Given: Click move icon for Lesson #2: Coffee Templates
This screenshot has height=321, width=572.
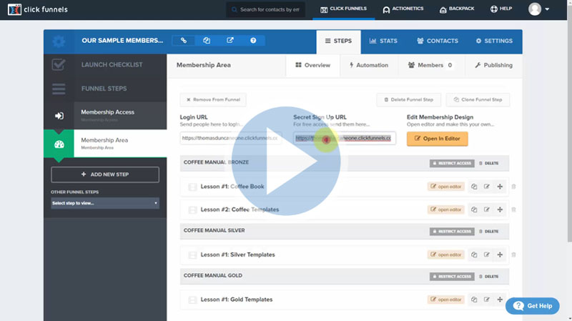Looking at the screenshot, I should pyautogui.click(x=499, y=209).
